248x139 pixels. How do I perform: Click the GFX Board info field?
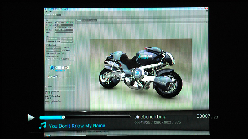(x=64, y=30)
